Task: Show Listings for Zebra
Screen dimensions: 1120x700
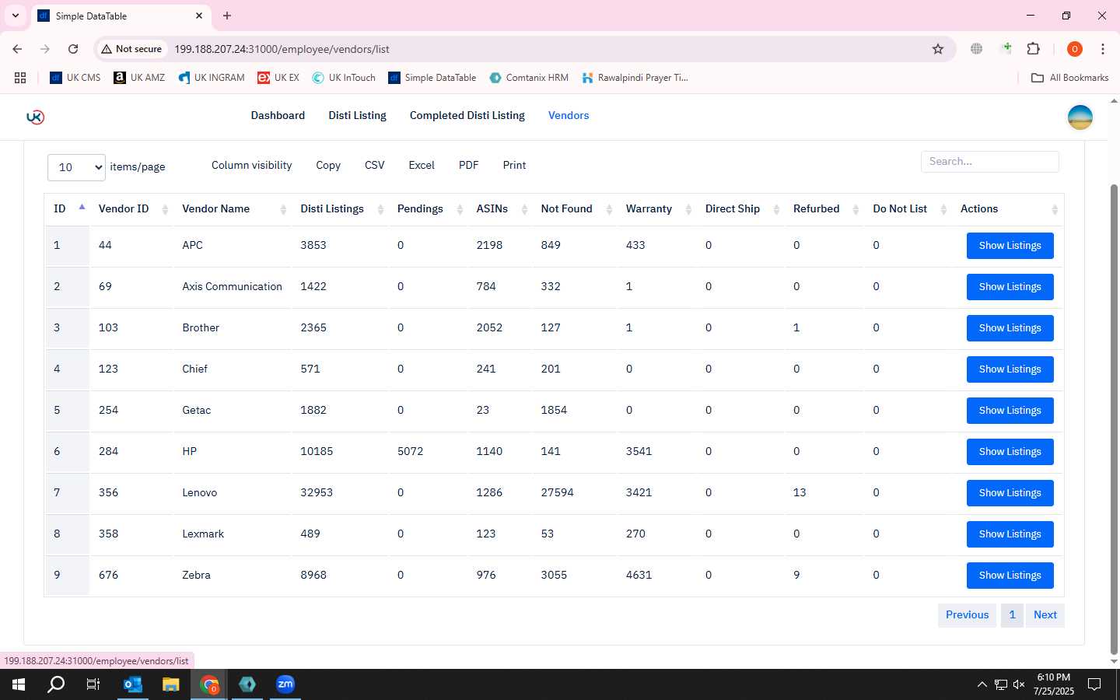Action: point(1010,576)
